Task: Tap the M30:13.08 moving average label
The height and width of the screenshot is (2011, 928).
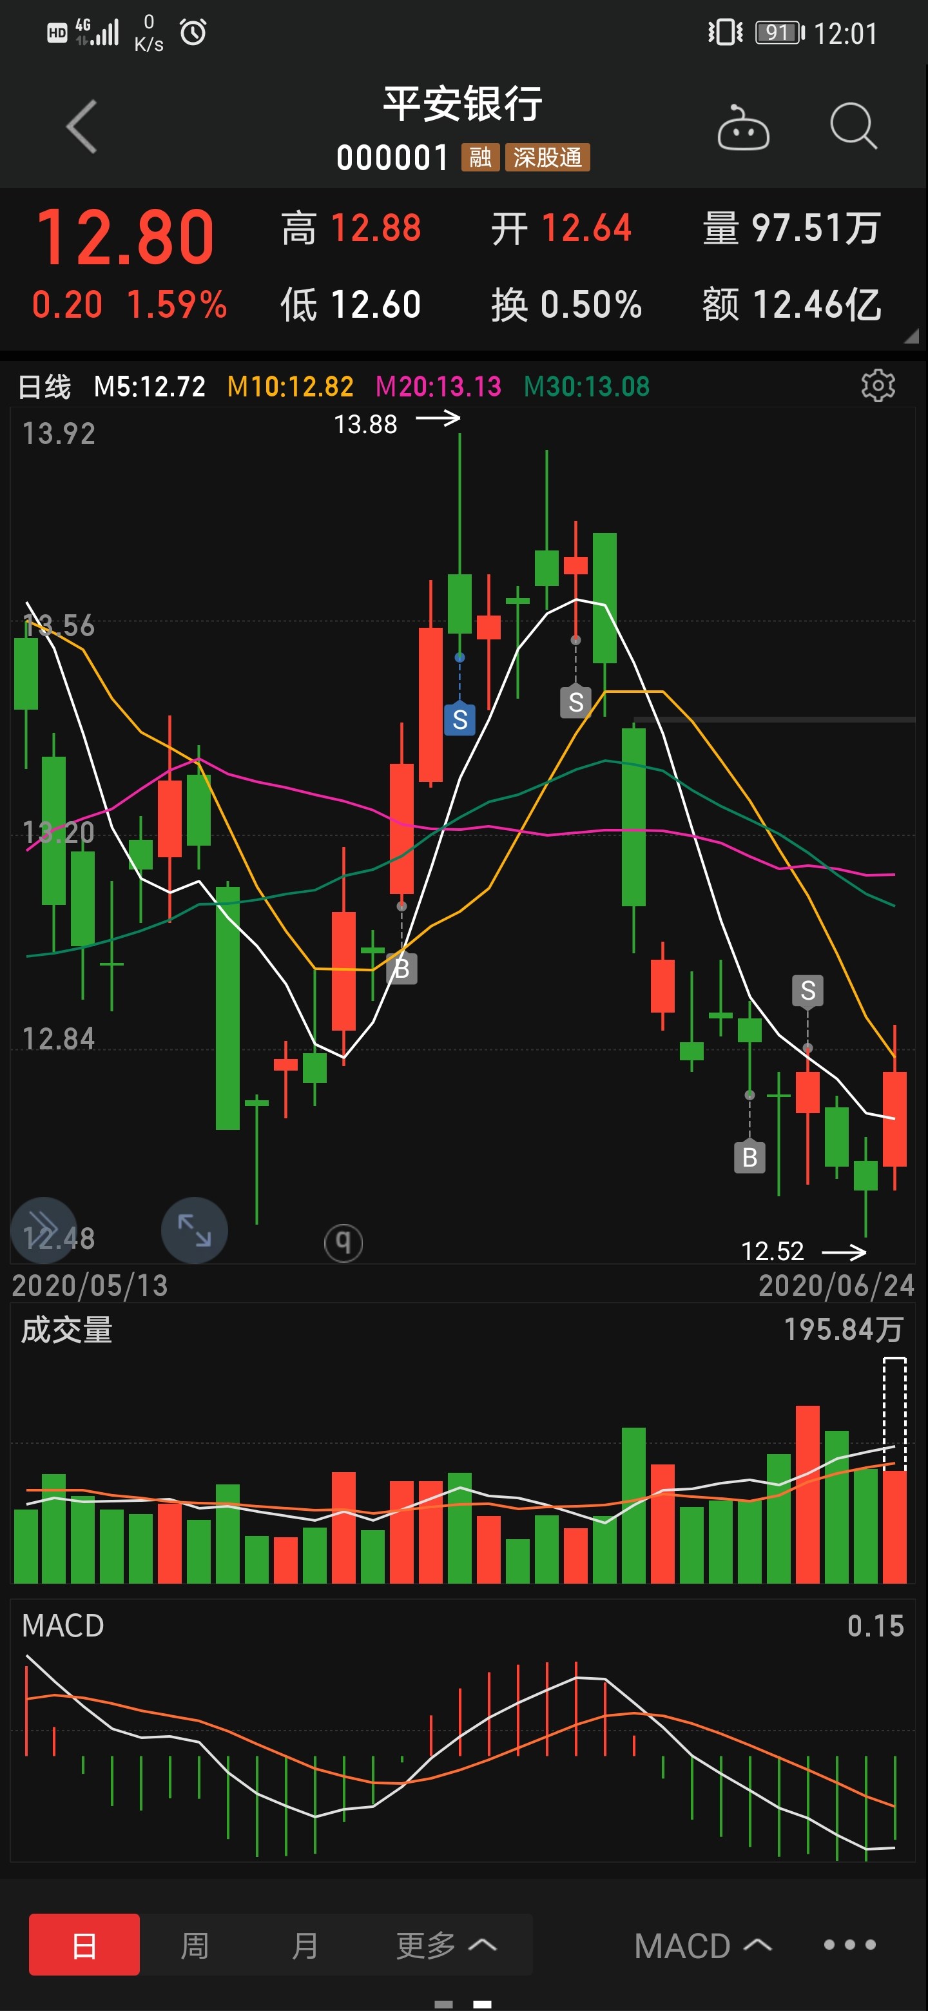Action: [587, 387]
